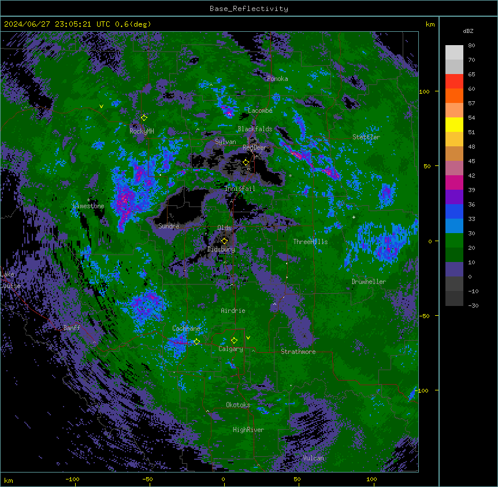Viewport: 498px width, 487px height.
Task: Click the Limestone label
Action: pos(88,206)
